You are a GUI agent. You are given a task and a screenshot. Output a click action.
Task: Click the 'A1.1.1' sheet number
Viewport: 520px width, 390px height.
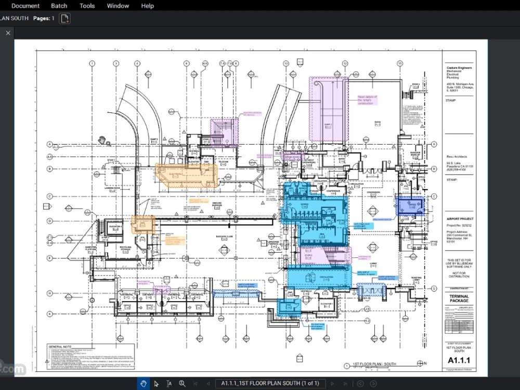tap(459, 360)
